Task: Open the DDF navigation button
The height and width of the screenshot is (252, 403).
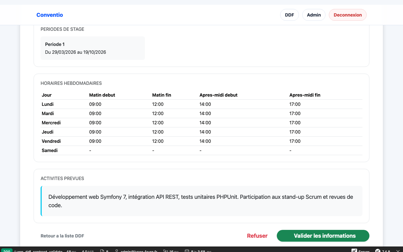Action: tap(289, 15)
